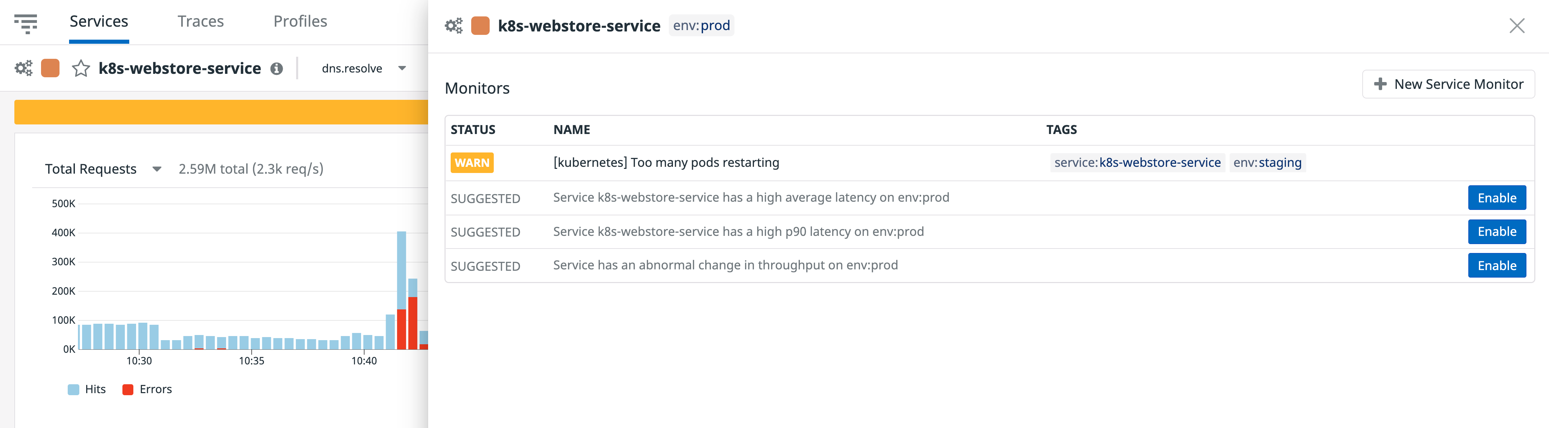Enable the abnormal throughput change suggested monitor
The height and width of the screenshot is (428, 1549).
pyautogui.click(x=1497, y=265)
